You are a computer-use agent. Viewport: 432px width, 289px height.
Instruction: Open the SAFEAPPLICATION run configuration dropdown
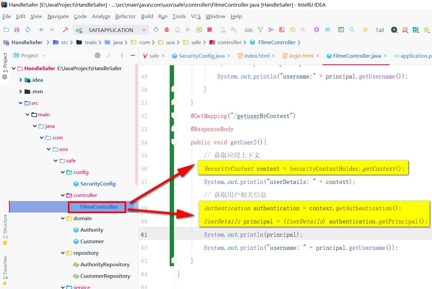pos(111,30)
